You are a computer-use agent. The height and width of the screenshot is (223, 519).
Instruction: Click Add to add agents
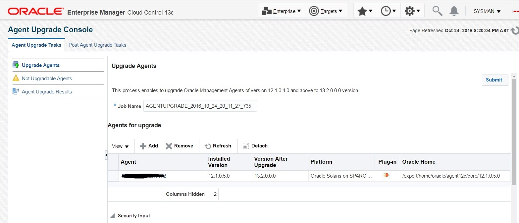pyautogui.click(x=149, y=146)
